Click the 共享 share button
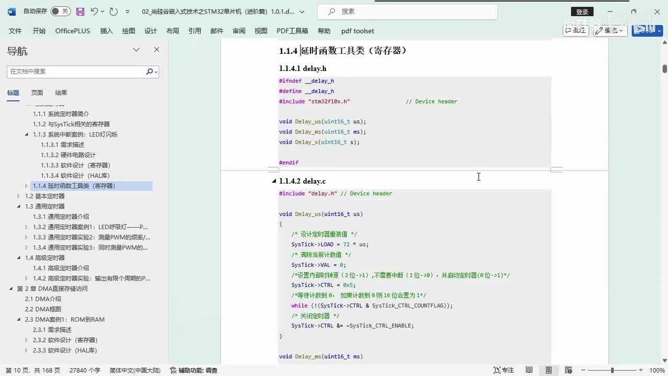This screenshot has height=376, width=668. coord(647,30)
